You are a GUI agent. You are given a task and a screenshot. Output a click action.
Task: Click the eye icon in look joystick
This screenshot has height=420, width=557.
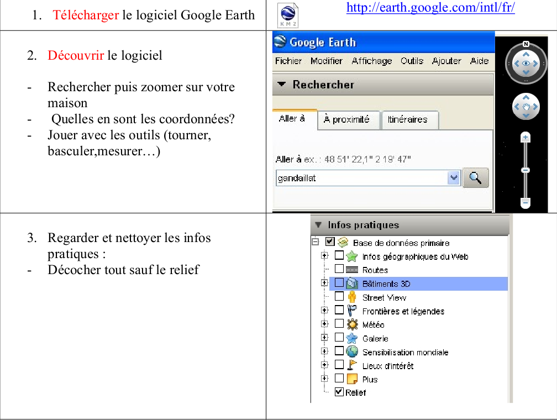pyautogui.click(x=526, y=64)
